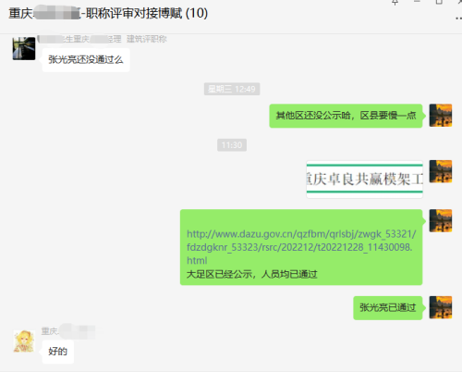Click the sunset avatar next to 其他区还没公示哈
The width and height of the screenshot is (462, 372).
[x=441, y=116]
